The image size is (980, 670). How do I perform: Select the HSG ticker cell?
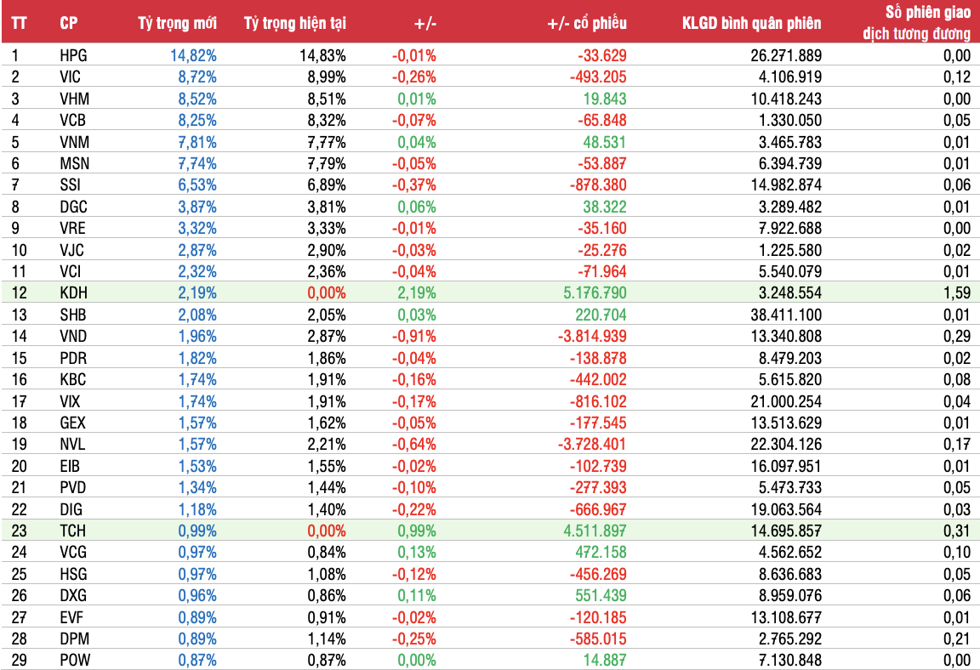(73, 574)
